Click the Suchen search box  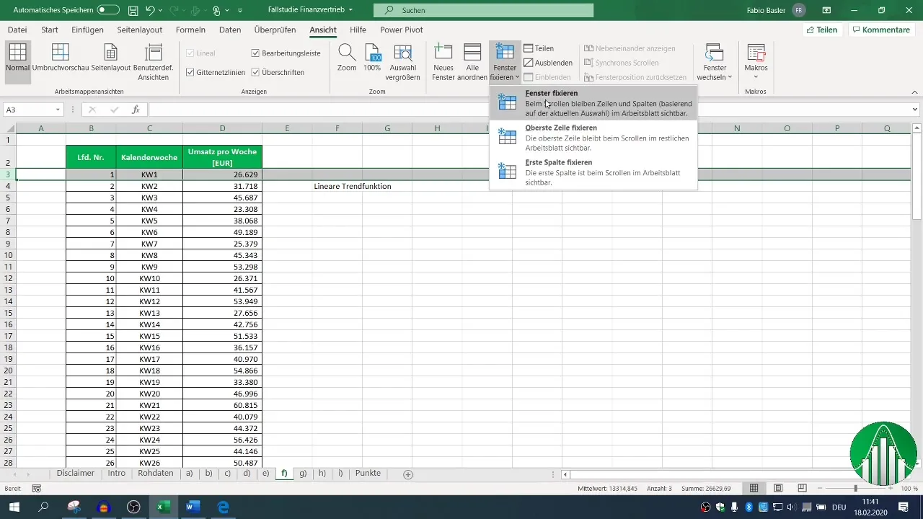[x=484, y=10]
